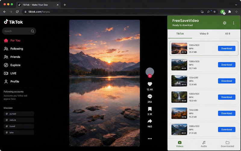Viewport: 241px width, 151px height.
Task: Open the LIVE section
Action: (x=10, y=73)
